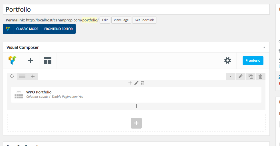This screenshot has width=280, height=146.
Task: Grab the row move handle icon
Action: coord(12,76)
